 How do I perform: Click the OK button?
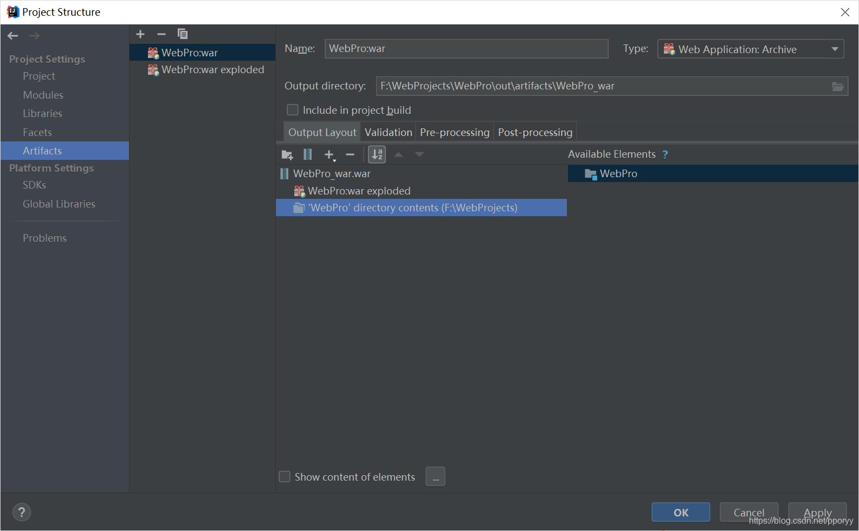tap(681, 512)
